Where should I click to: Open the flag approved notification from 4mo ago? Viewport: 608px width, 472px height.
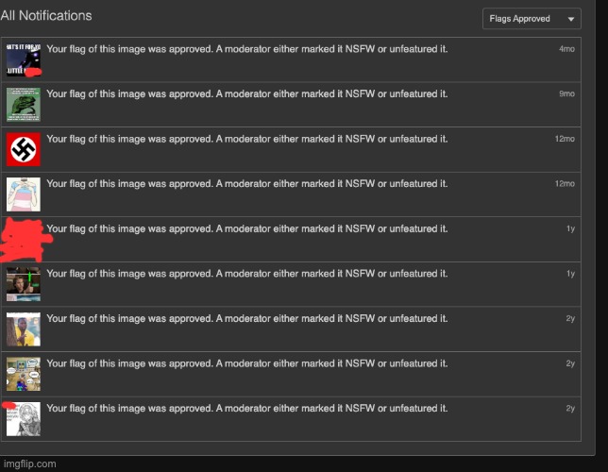tap(246, 49)
